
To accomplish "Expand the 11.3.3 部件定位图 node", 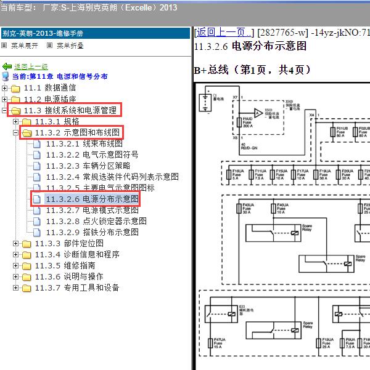I will 15,244.
